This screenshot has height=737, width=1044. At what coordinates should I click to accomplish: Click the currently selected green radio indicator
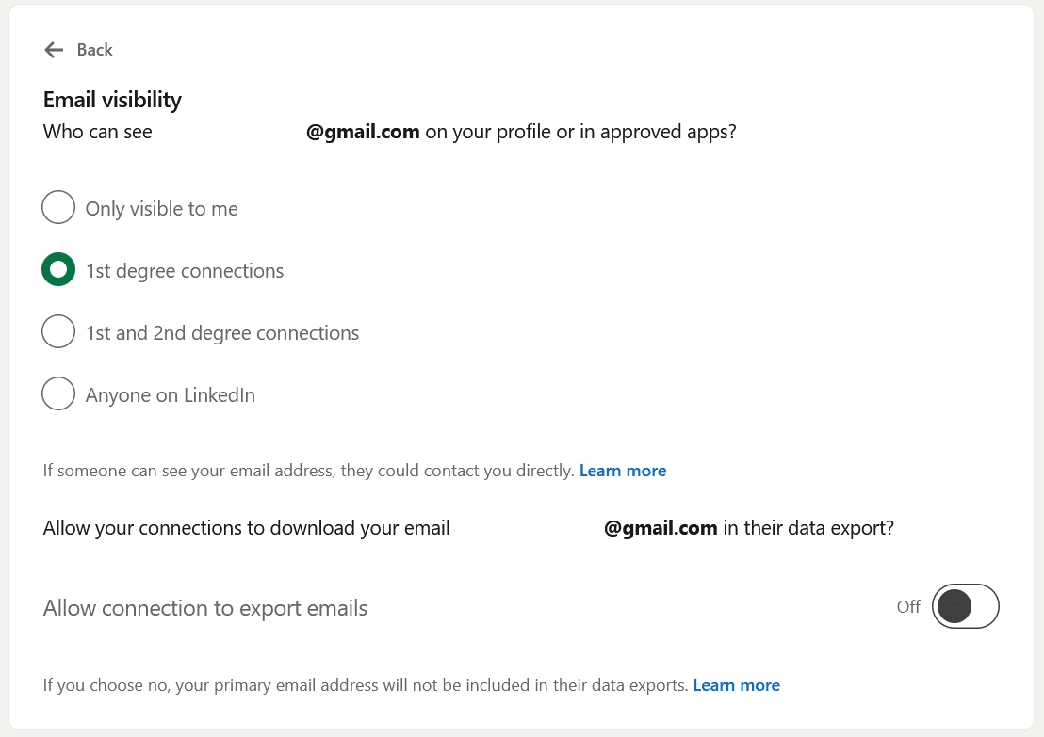tap(58, 269)
